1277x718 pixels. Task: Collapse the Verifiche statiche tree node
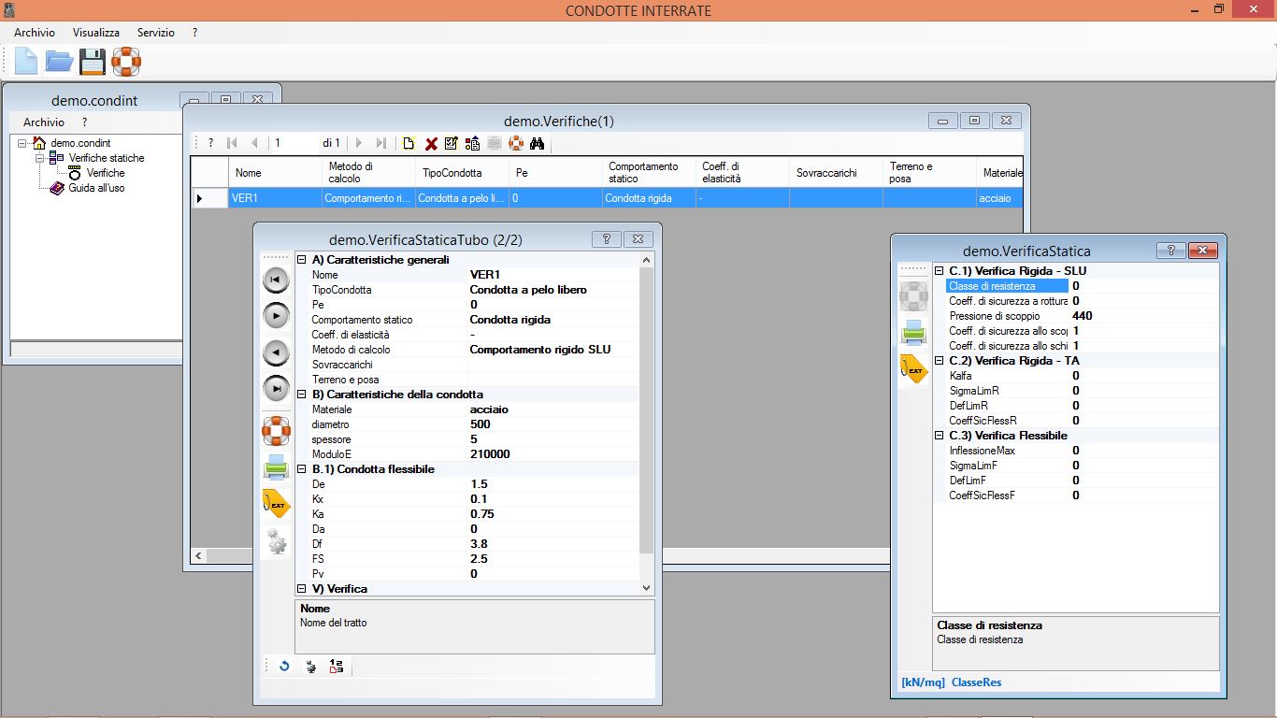tap(40, 158)
